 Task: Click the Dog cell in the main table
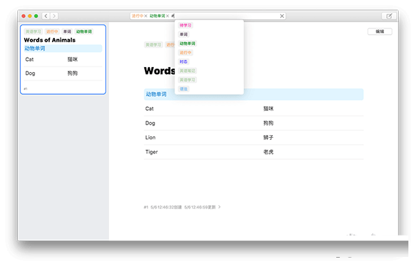point(150,123)
